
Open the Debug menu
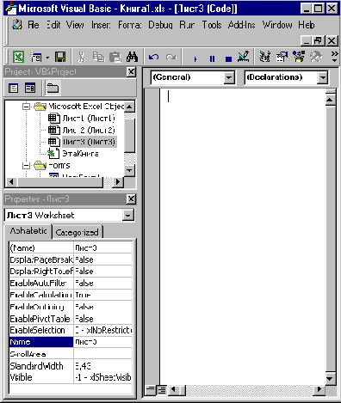click(160, 25)
